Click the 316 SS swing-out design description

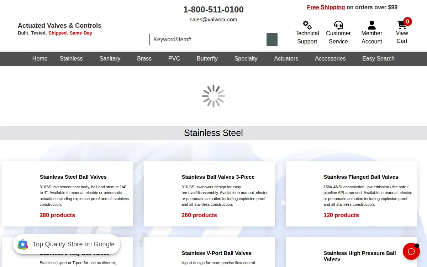(x=225, y=196)
